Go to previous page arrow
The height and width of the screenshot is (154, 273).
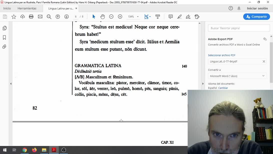58,17
